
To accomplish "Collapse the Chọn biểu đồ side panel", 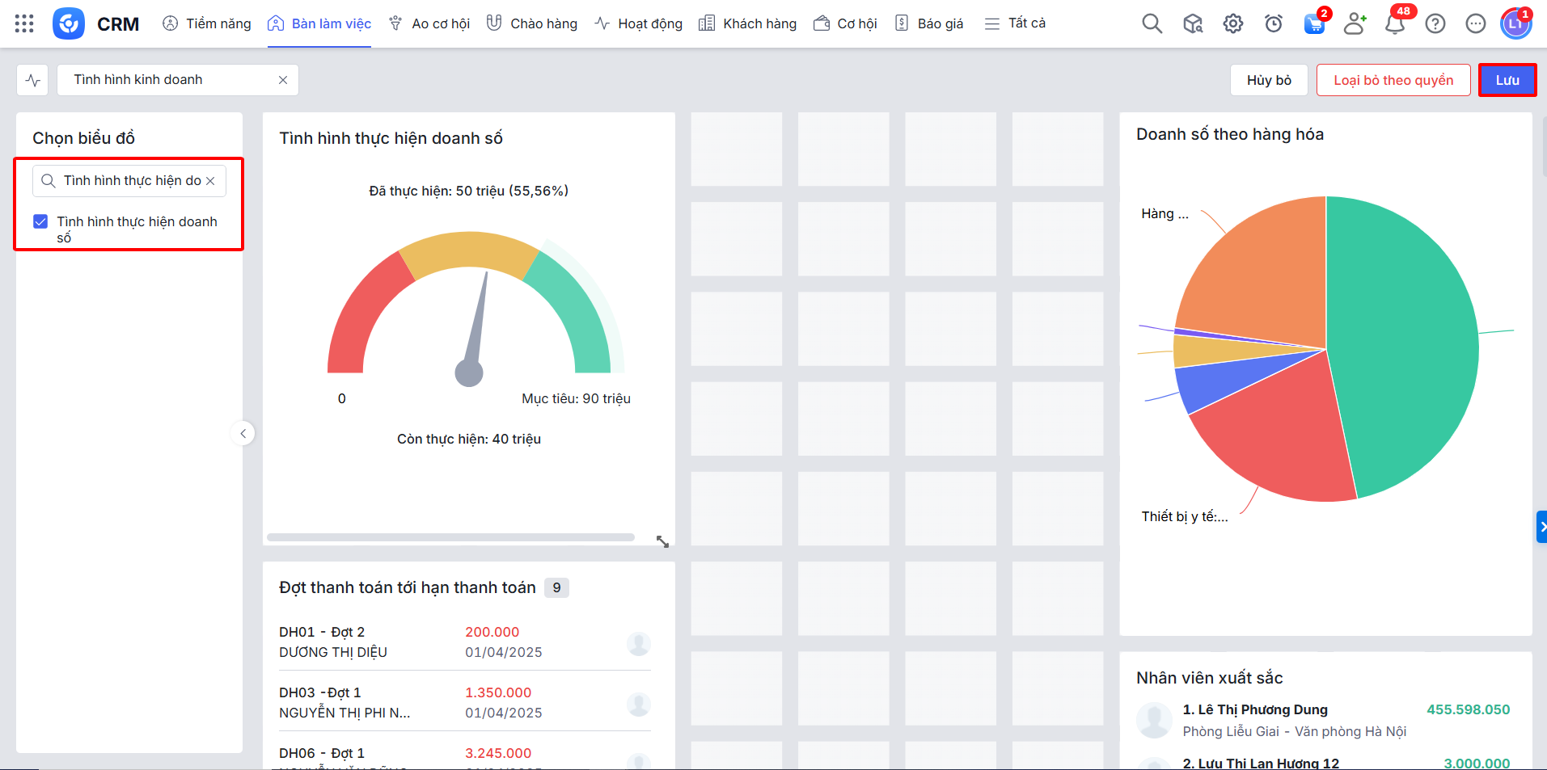I will 243,433.
